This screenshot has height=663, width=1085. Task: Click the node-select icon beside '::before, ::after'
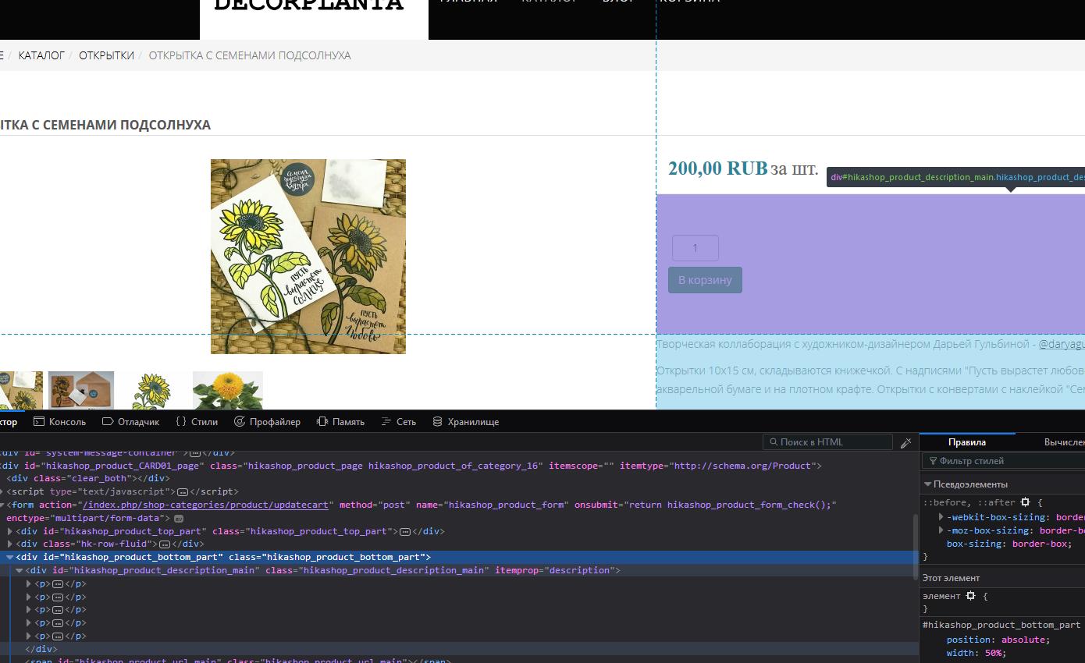pos(1026,503)
